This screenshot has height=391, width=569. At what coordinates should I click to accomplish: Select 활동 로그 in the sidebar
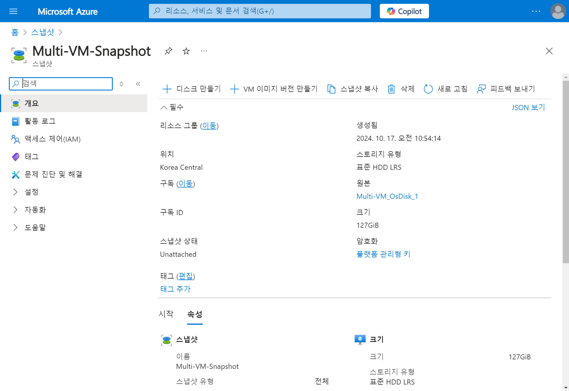tap(40, 121)
